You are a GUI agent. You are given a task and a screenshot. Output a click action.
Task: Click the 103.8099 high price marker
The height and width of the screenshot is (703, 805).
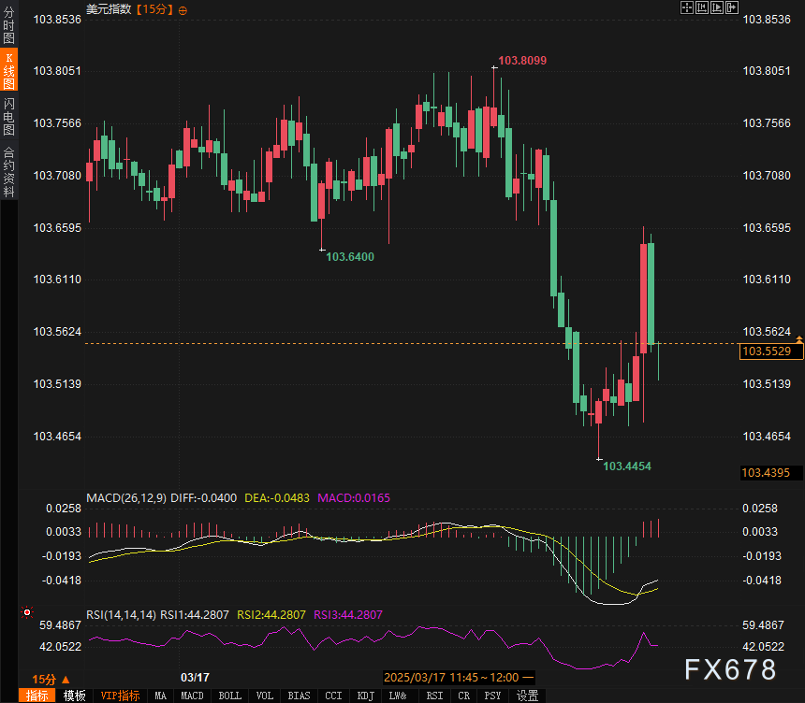522,61
